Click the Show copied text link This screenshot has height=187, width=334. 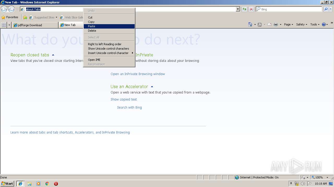coord(124,99)
